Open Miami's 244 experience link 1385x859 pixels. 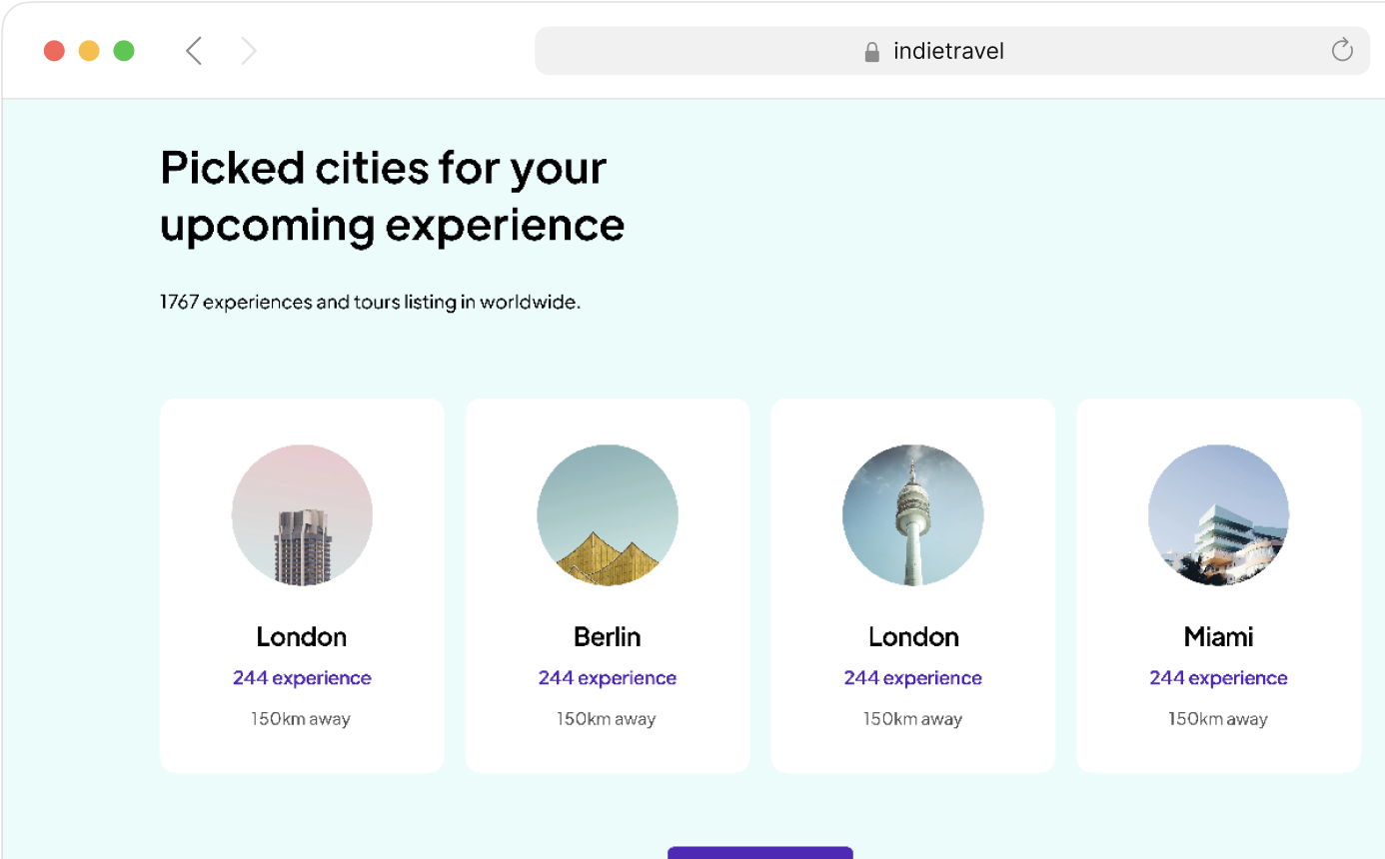click(1218, 678)
